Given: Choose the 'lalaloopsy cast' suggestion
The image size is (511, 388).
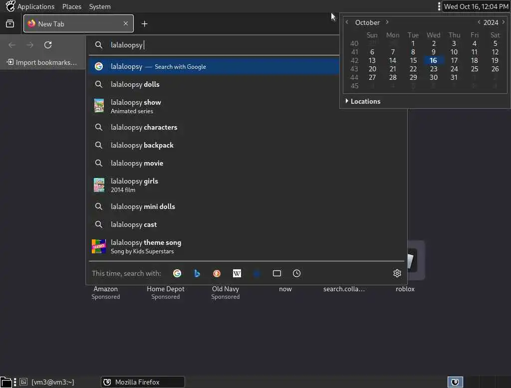Looking at the screenshot, I should [x=248, y=224].
